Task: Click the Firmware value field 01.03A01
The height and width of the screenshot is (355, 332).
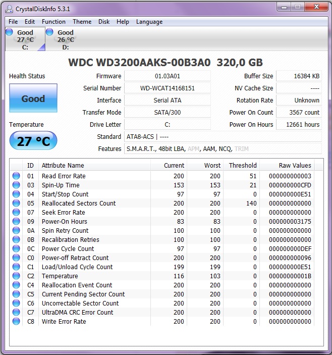Action: [168, 76]
